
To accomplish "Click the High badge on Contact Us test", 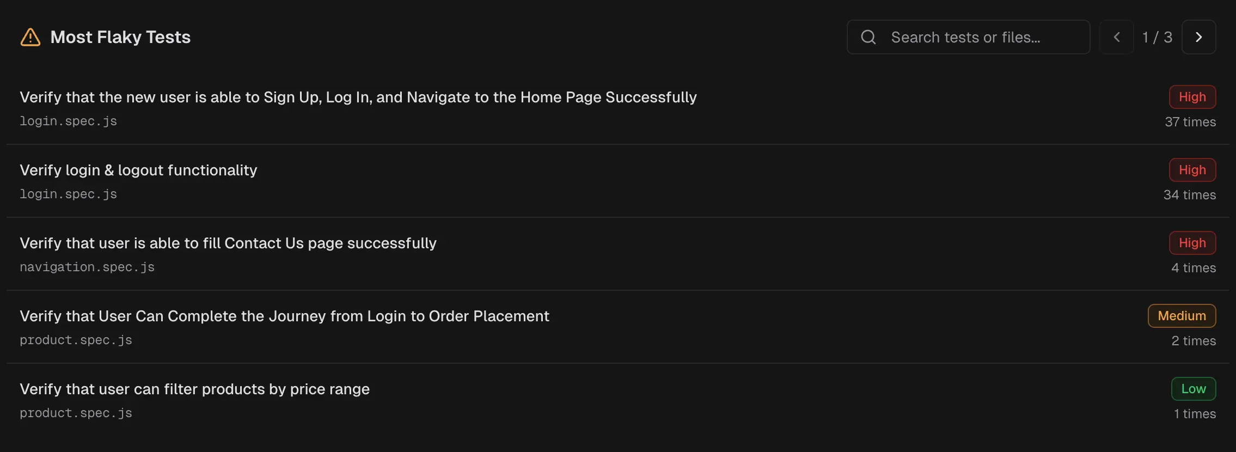I will [x=1192, y=243].
